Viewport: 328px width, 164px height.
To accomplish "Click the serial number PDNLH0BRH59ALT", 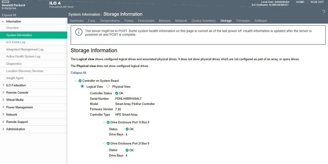I will click(x=128, y=98).
